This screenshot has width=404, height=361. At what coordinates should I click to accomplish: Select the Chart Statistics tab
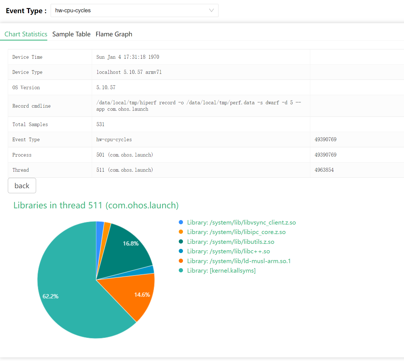[26, 34]
